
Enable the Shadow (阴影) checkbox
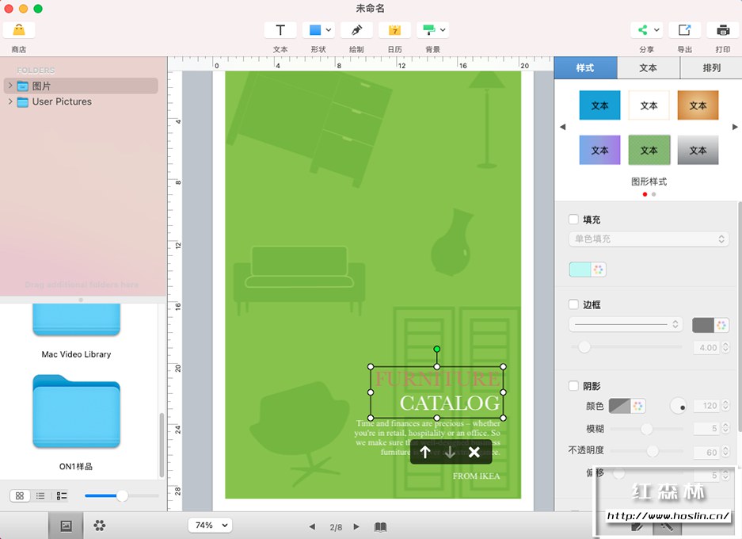pyautogui.click(x=573, y=385)
